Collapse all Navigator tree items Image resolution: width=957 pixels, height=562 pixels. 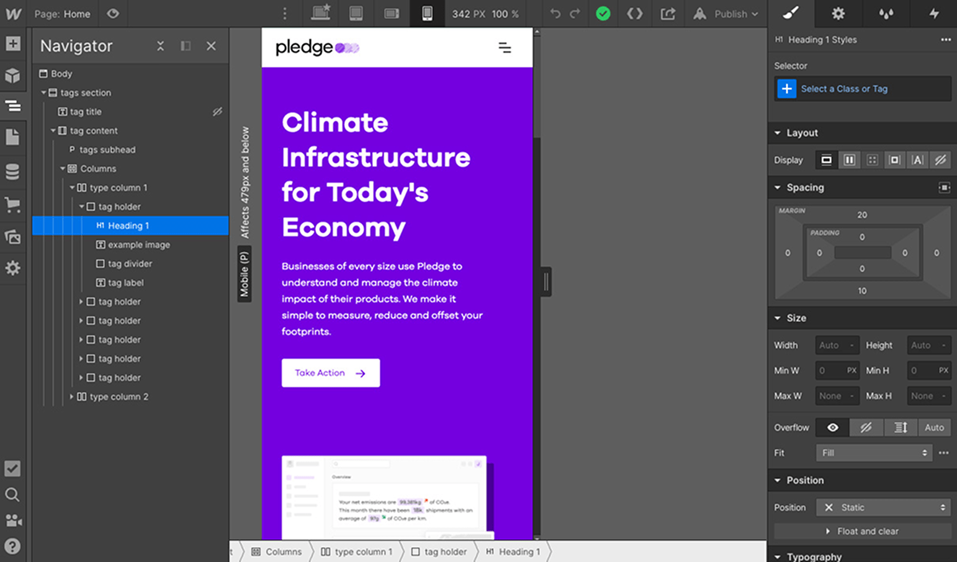(160, 46)
